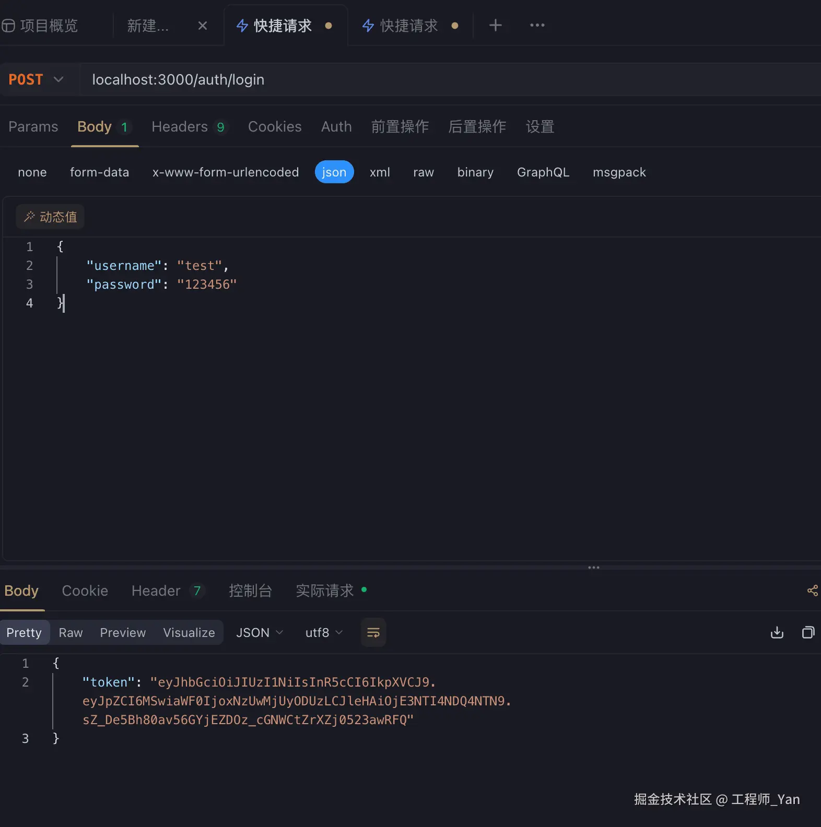Close the 新建... tab
Viewport: 821px width, 827px height.
(x=203, y=26)
